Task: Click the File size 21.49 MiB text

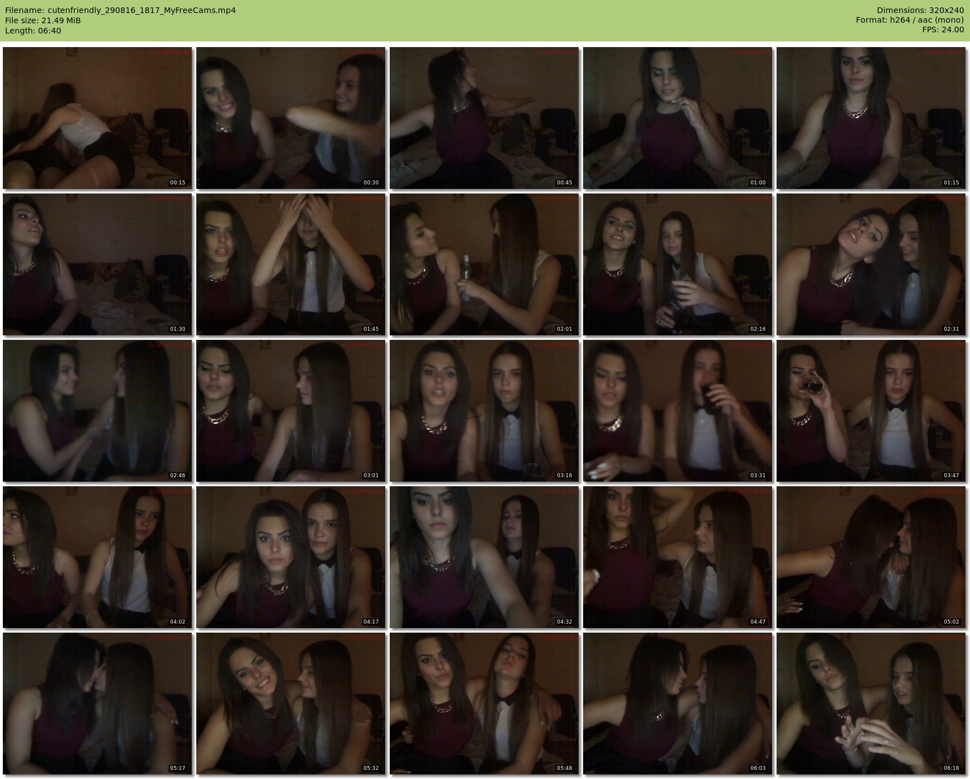Action: (x=43, y=20)
